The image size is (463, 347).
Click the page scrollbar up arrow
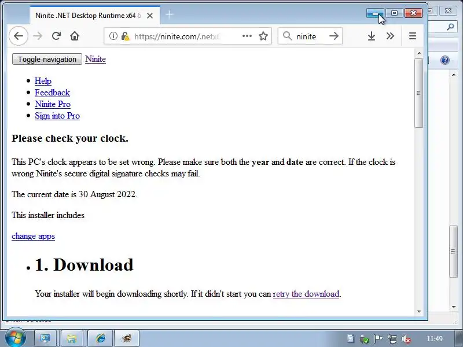(418, 53)
